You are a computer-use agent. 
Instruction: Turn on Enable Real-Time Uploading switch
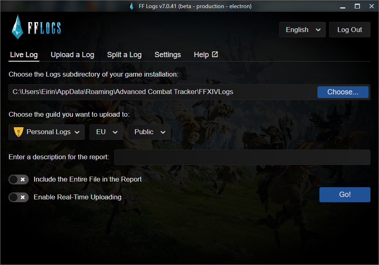19,197
